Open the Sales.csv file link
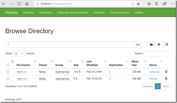The image size is (177, 103). click(154, 72)
